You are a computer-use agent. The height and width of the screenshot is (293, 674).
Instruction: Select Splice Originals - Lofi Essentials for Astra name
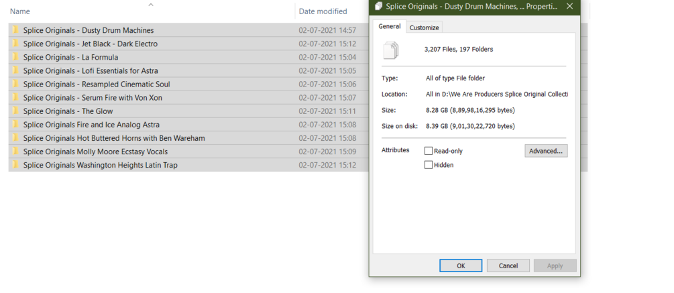click(x=91, y=70)
